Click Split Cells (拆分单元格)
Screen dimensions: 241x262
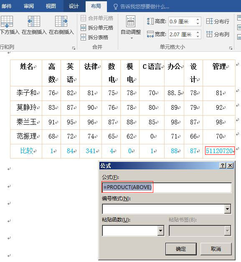click(x=97, y=28)
